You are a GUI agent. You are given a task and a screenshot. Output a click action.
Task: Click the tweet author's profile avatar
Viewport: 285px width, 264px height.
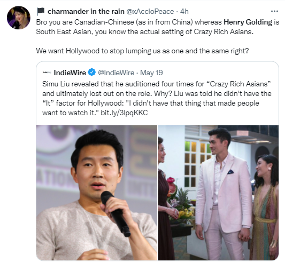click(19, 18)
